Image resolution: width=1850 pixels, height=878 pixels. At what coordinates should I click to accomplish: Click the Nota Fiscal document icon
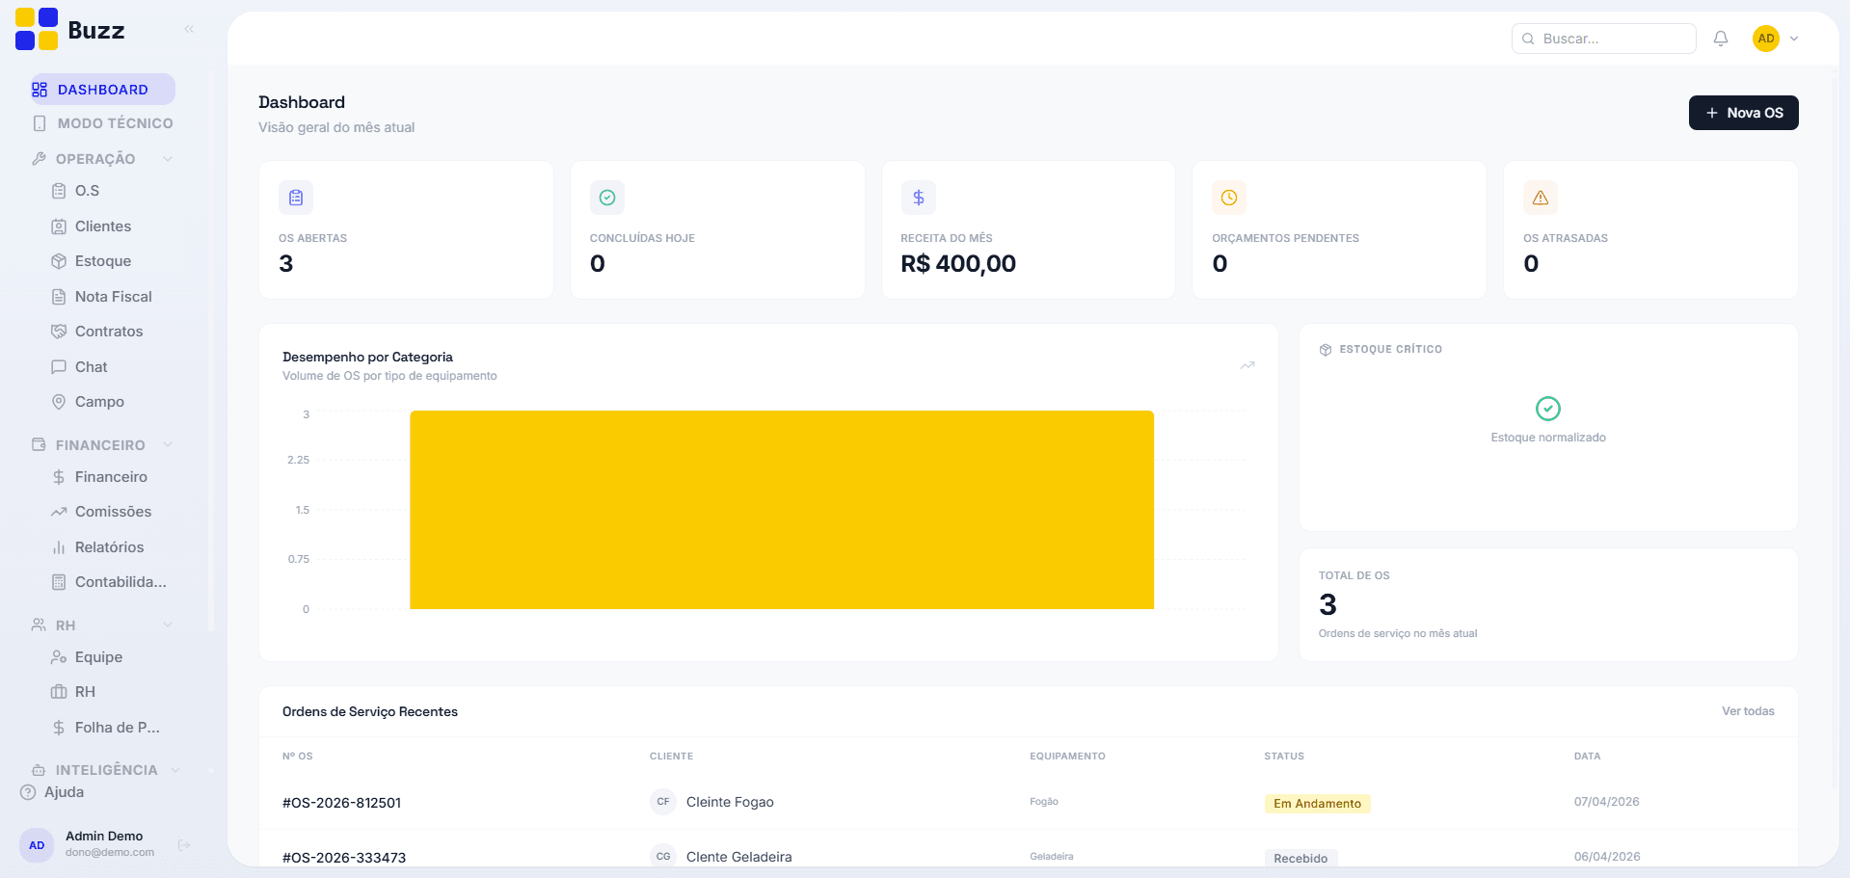pyautogui.click(x=59, y=297)
